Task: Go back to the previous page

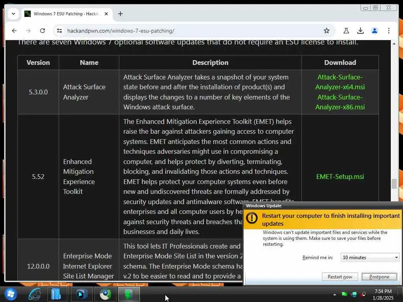Action: (x=14, y=31)
